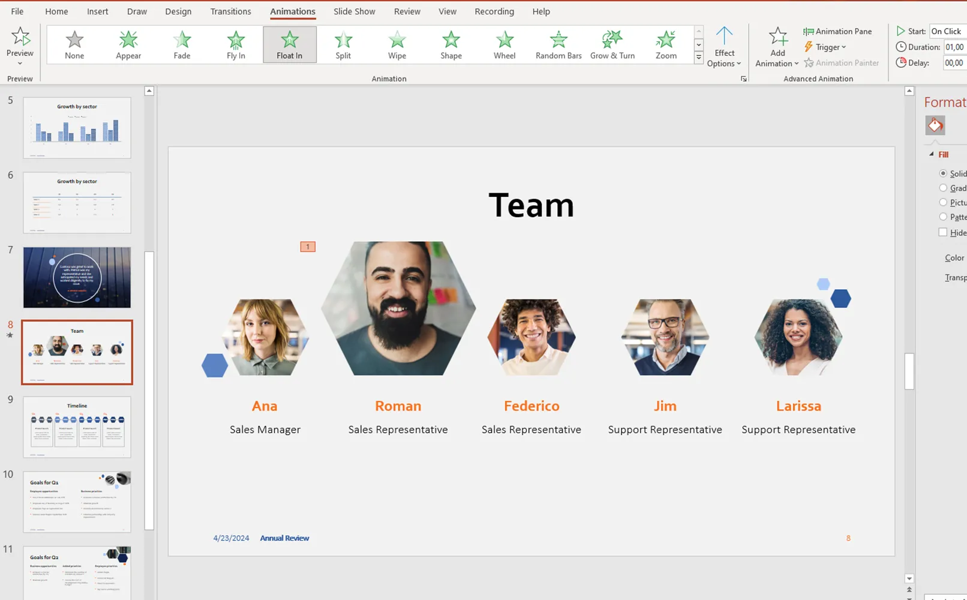The height and width of the screenshot is (600, 967).
Task: Select Roman's hexagon portrait
Action: coord(398,308)
